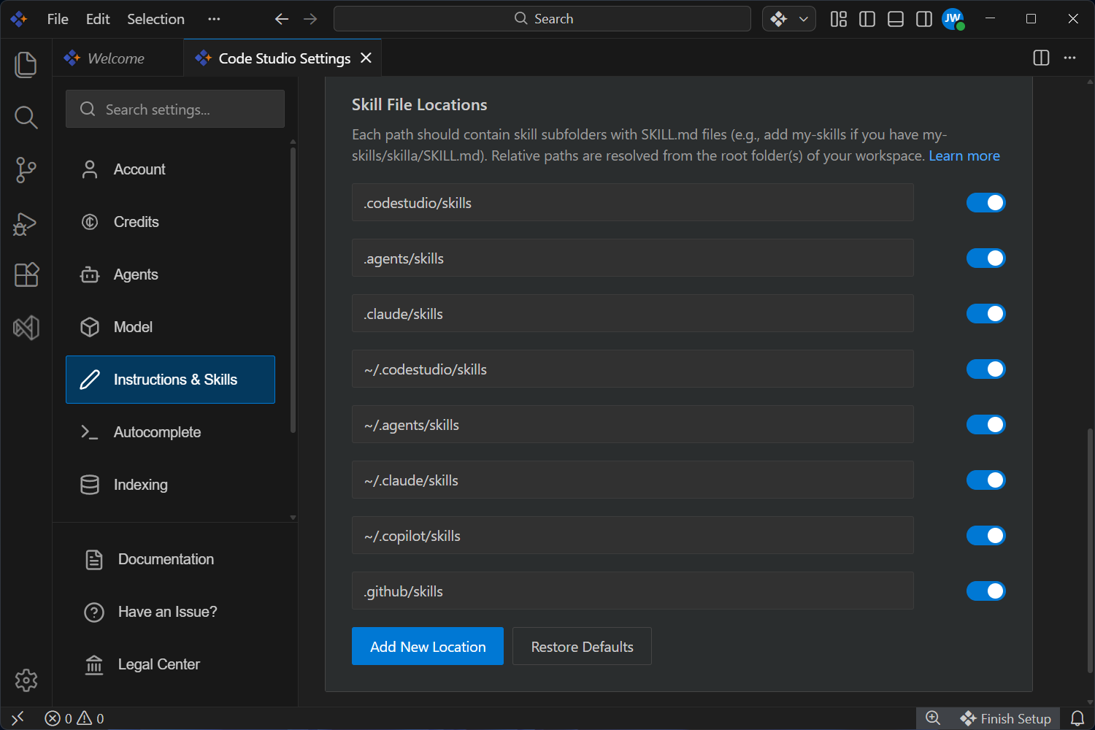Screen dimensions: 1095x730
Task: Click Add New Location button
Action: click(428, 646)
